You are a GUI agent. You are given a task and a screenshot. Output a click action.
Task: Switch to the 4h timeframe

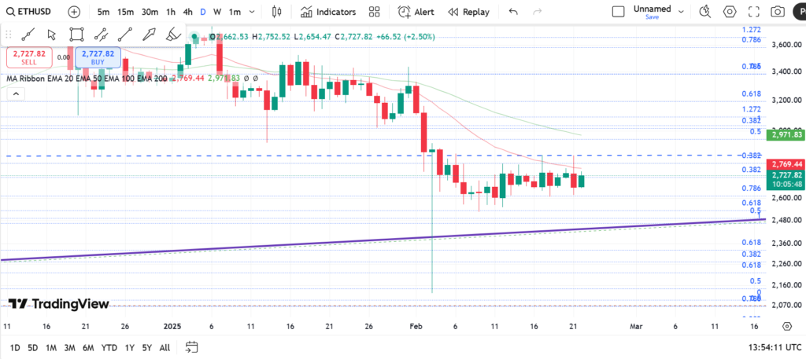coord(187,12)
